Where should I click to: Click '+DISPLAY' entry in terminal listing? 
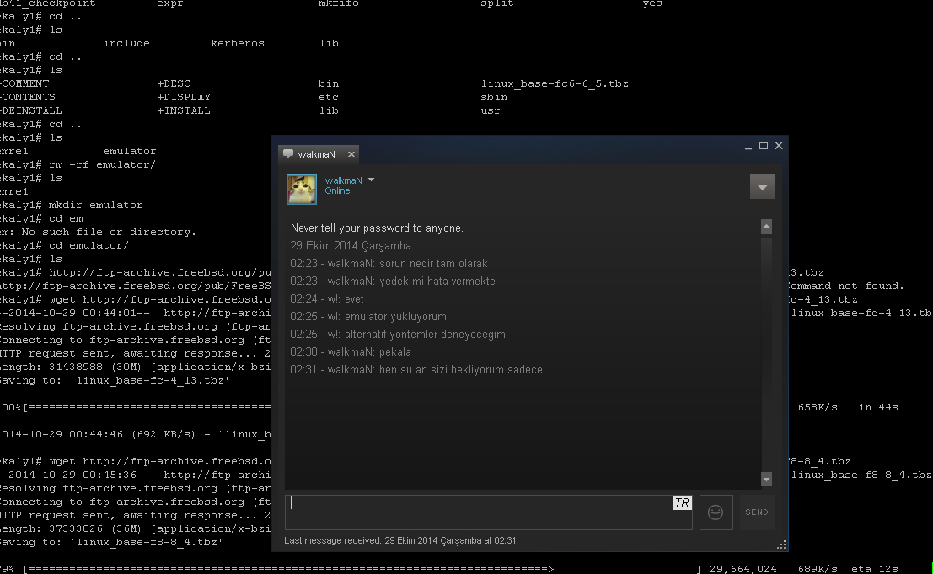[184, 98]
